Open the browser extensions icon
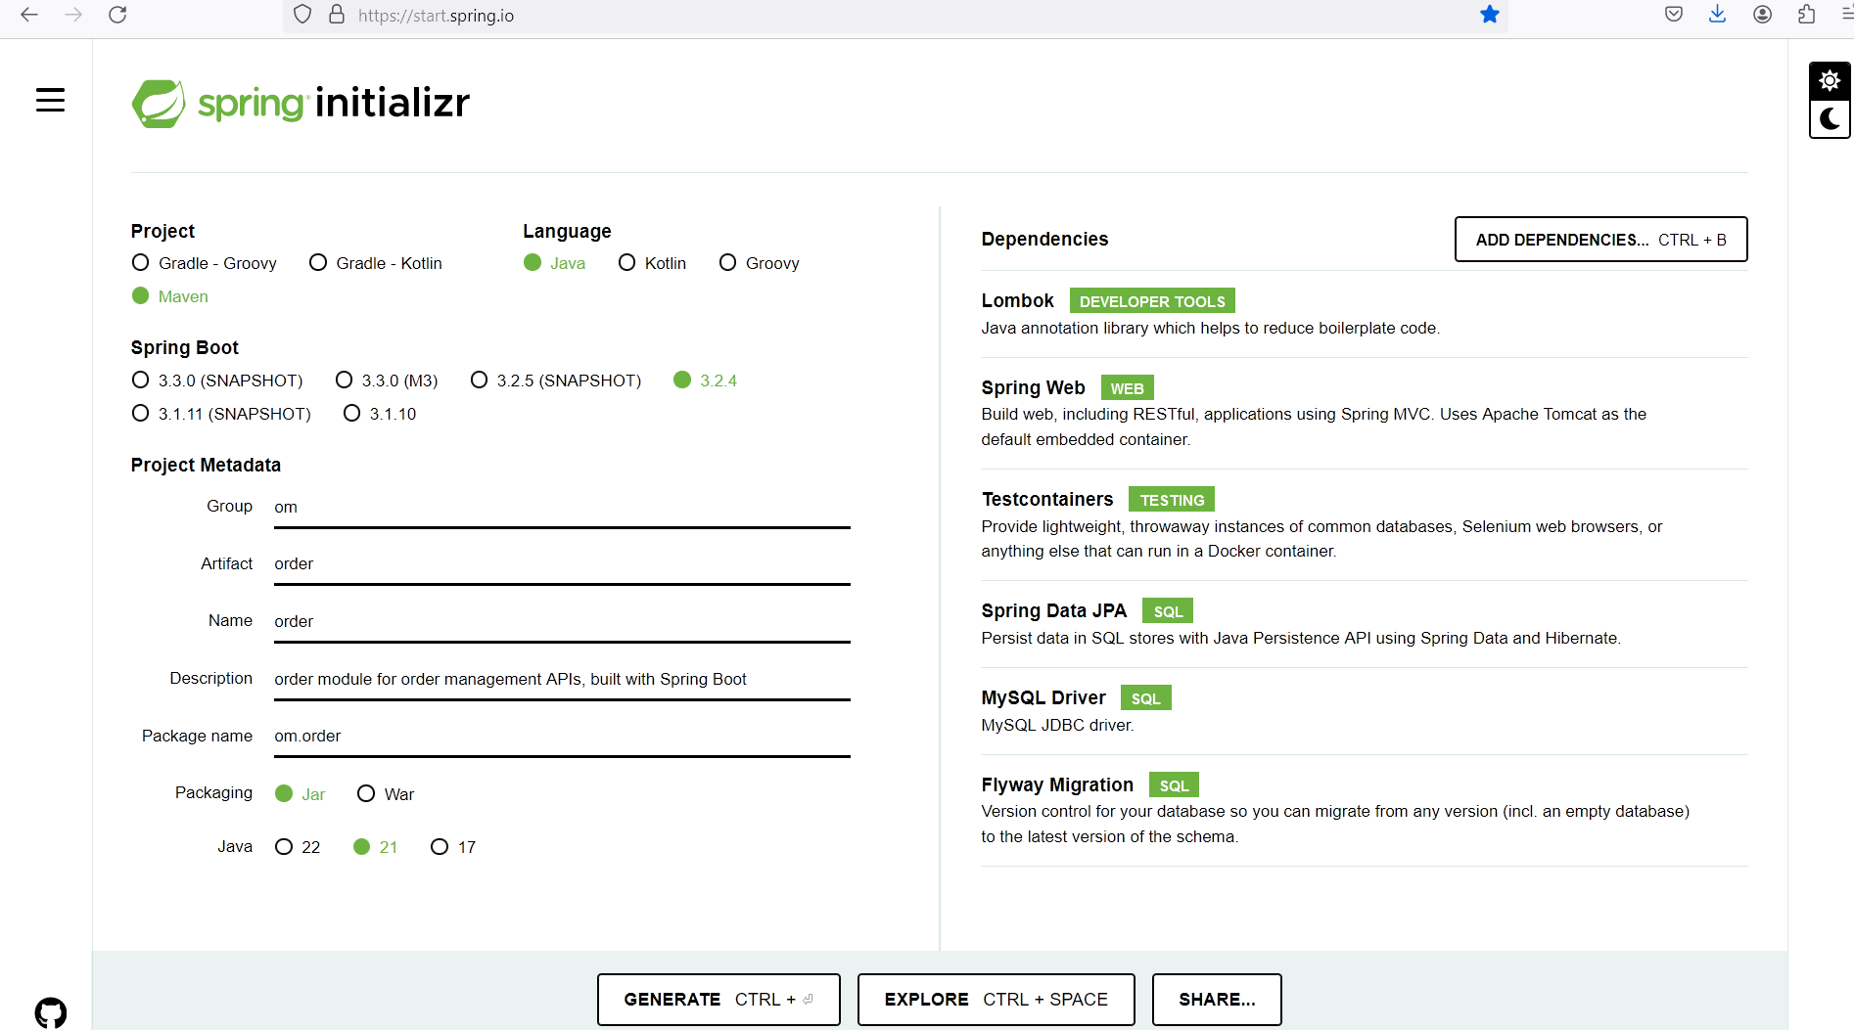 tap(1806, 15)
